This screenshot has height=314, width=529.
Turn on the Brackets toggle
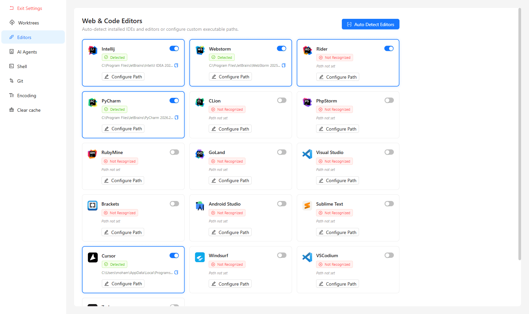point(175,204)
